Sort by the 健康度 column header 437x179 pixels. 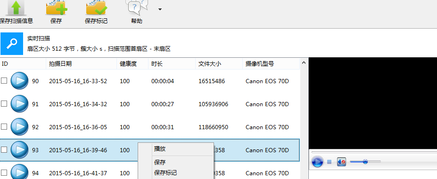(x=132, y=63)
